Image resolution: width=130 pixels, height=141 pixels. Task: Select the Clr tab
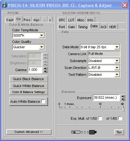click(x=19, y=19)
